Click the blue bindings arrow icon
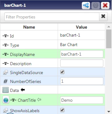 (x=86, y=5)
